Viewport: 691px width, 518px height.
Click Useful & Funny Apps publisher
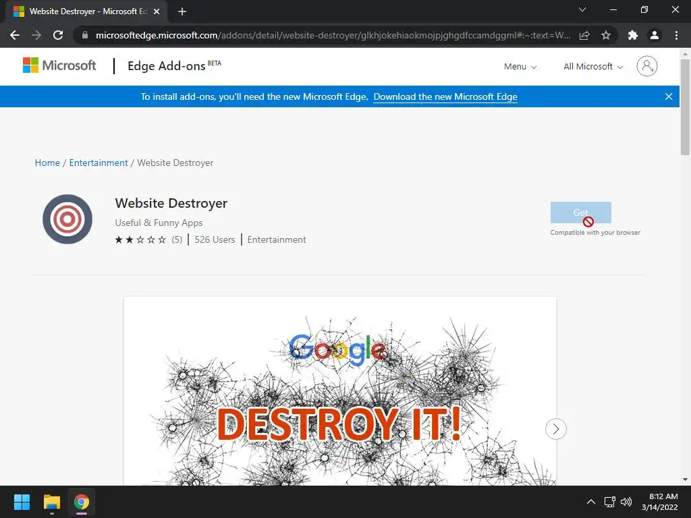(x=159, y=223)
